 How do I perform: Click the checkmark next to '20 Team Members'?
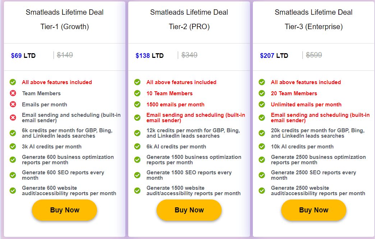(x=262, y=93)
